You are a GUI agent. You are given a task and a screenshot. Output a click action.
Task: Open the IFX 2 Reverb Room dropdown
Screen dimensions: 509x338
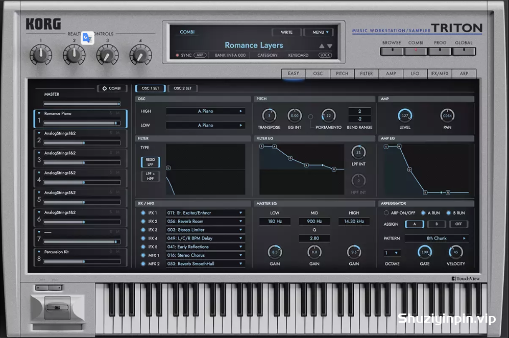[x=205, y=222]
